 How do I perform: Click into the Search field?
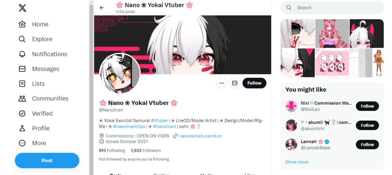tap(332, 8)
